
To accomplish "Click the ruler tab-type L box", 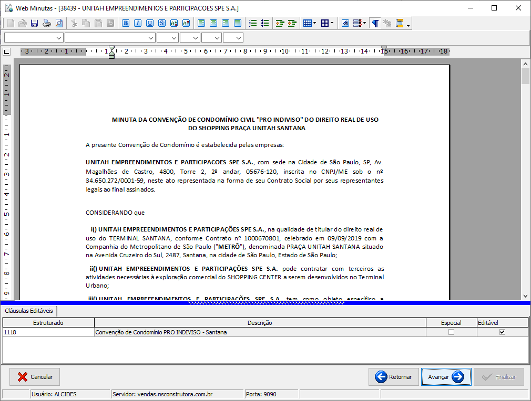I will [6, 52].
